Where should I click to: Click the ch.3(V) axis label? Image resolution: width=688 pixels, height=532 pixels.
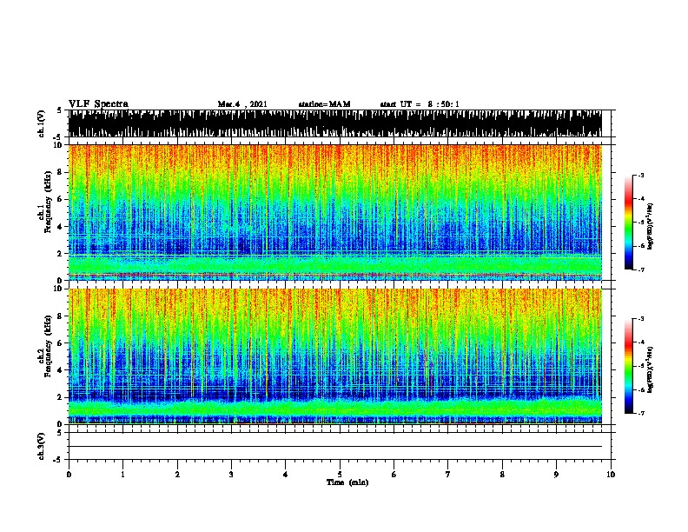coord(42,446)
